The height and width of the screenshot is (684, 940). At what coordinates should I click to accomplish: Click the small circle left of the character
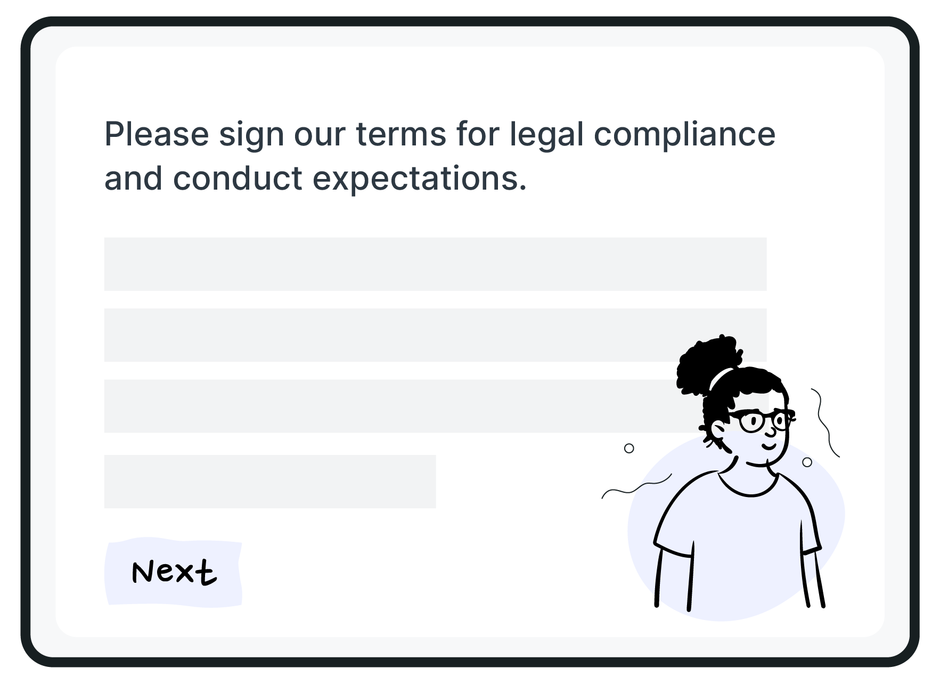click(x=629, y=449)
